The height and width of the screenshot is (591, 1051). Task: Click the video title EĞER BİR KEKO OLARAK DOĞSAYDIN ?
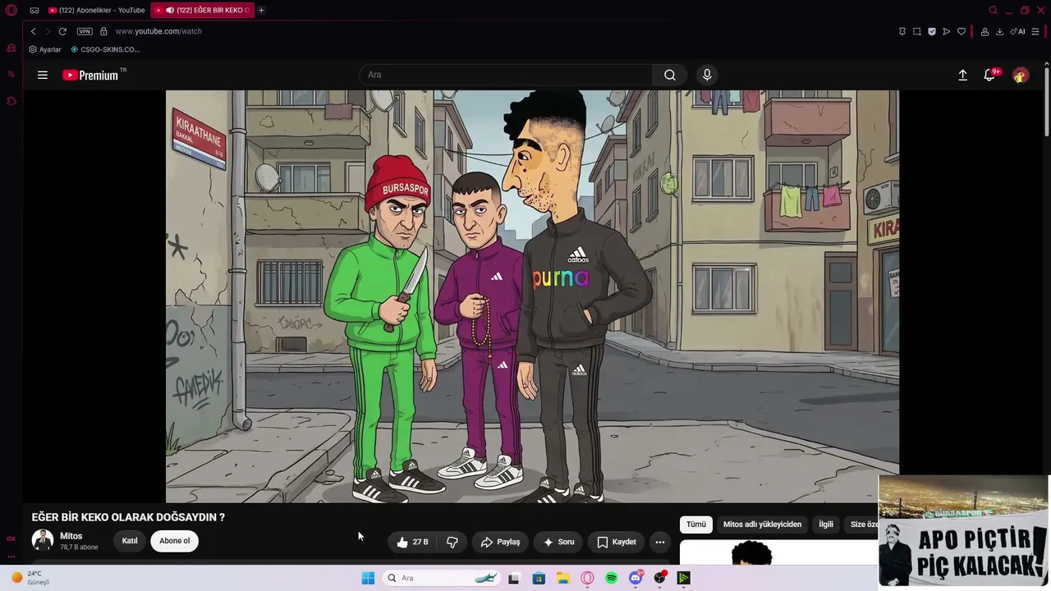128,517
